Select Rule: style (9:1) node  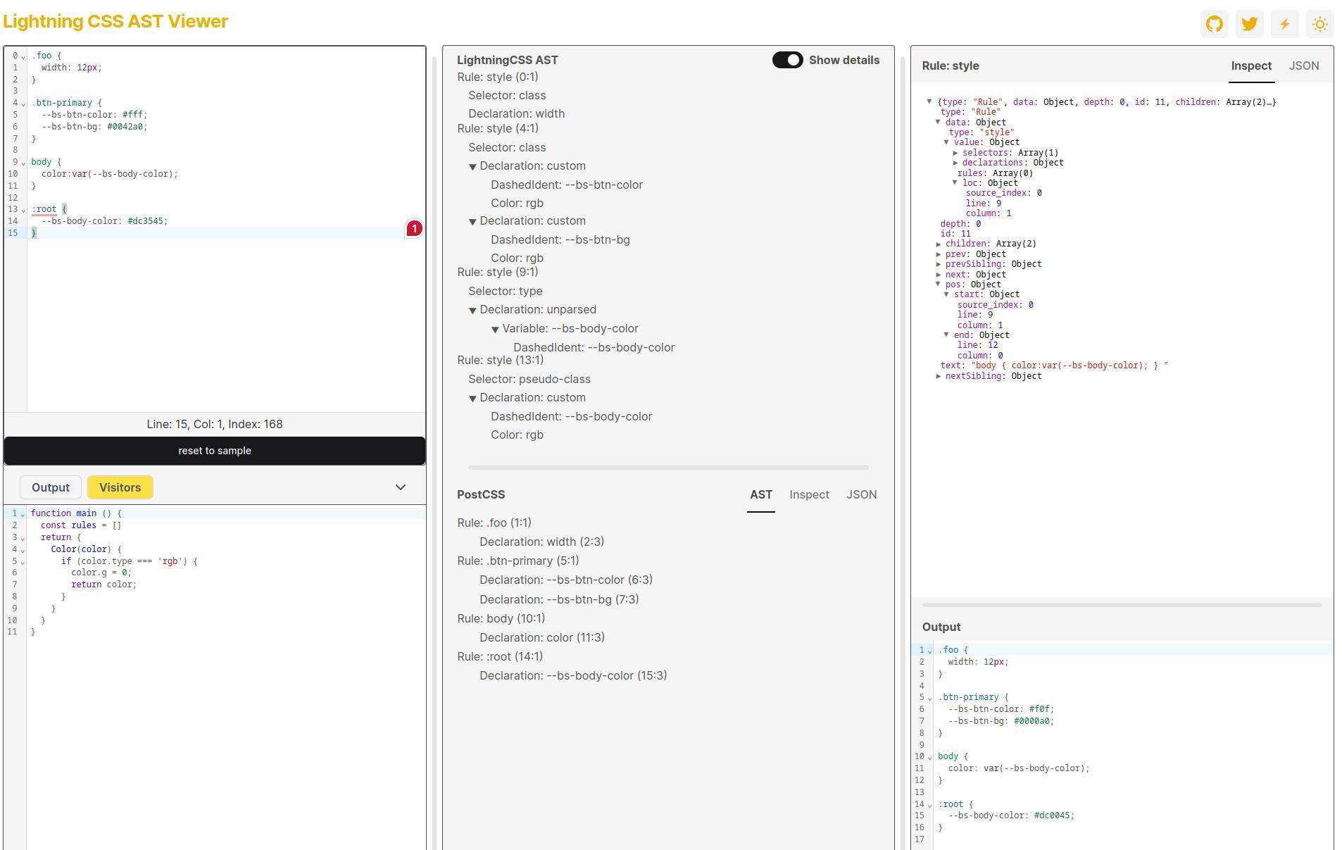(x=498, y=272)
